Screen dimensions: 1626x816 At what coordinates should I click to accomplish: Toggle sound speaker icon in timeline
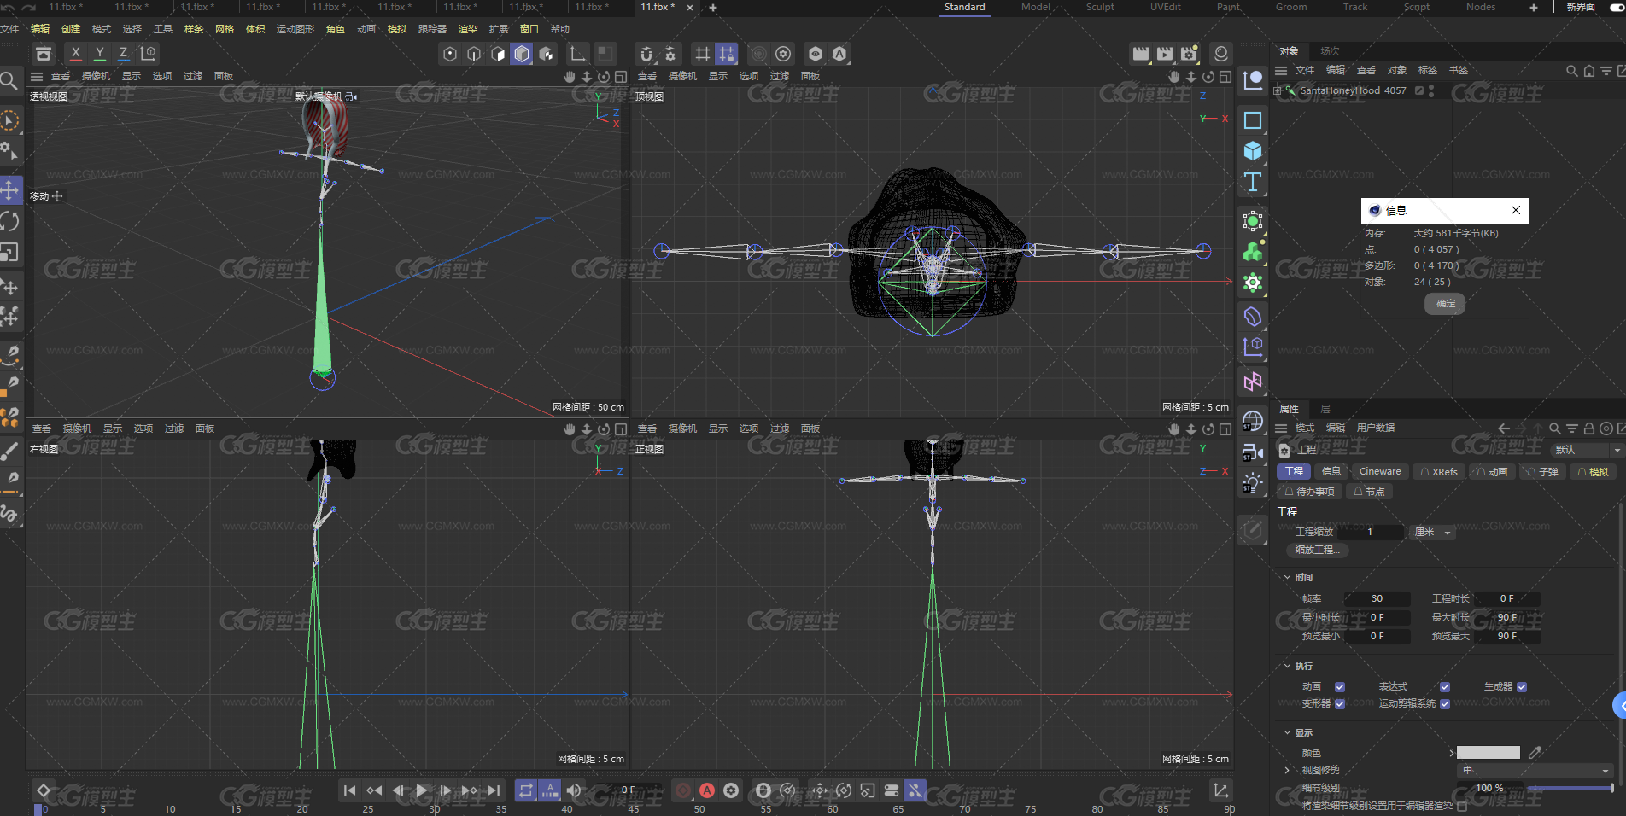click(x=574, y=791)
